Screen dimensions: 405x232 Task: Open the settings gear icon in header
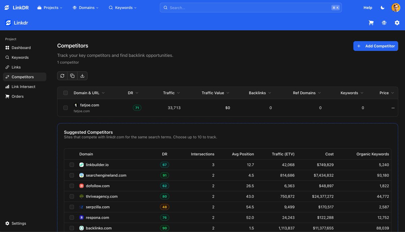tap(397, 23)
